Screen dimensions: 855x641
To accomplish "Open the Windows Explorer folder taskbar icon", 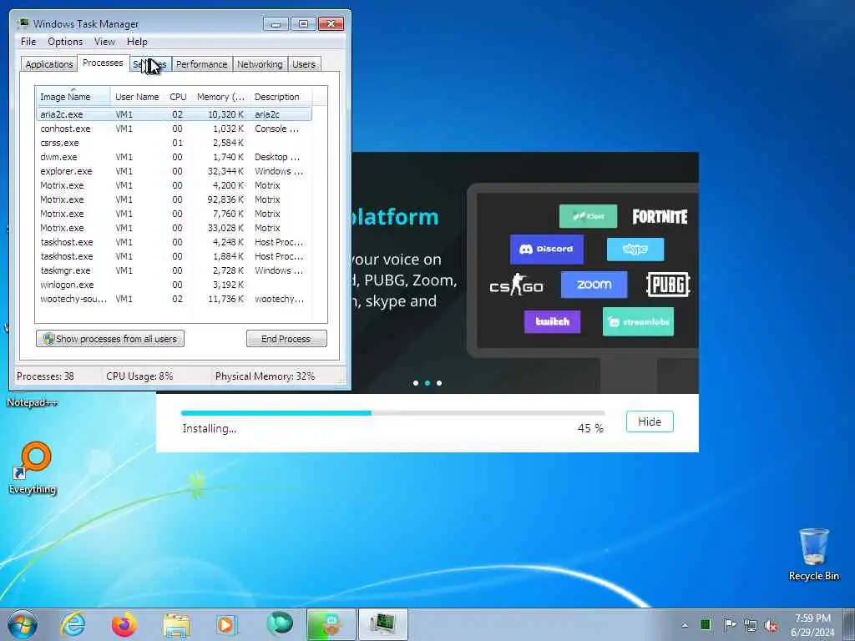I will tap(176, 624).
